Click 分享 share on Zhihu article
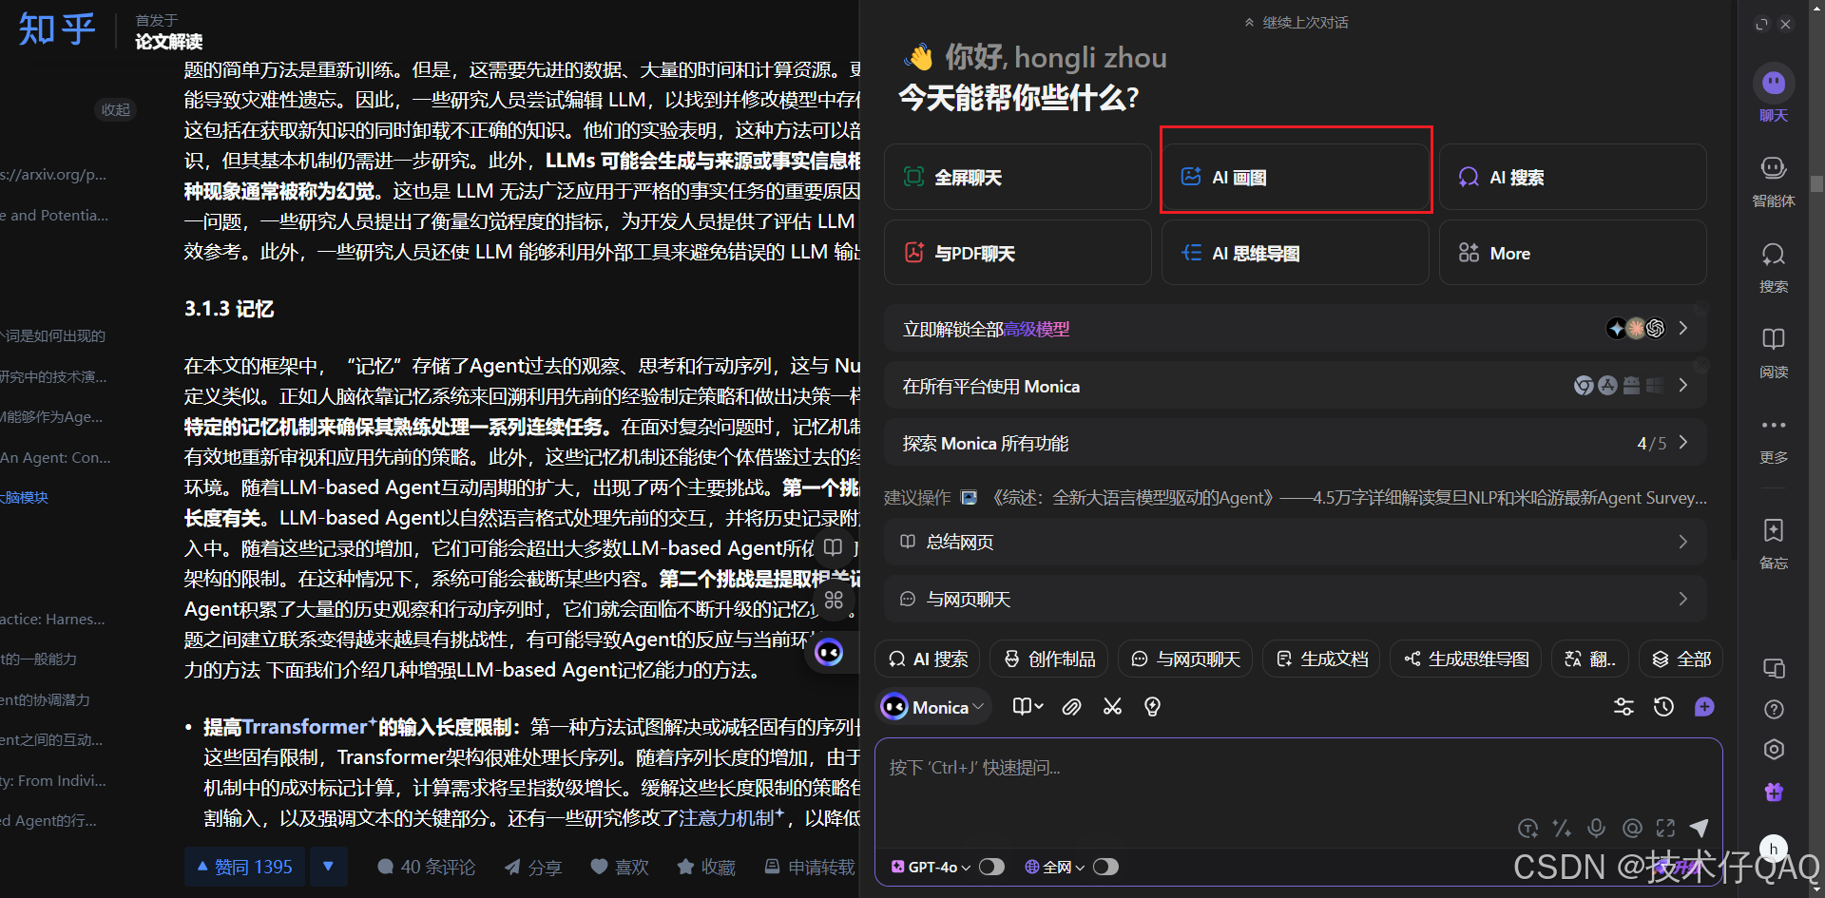Viewport: 1825px width, 898px height. 533,867
